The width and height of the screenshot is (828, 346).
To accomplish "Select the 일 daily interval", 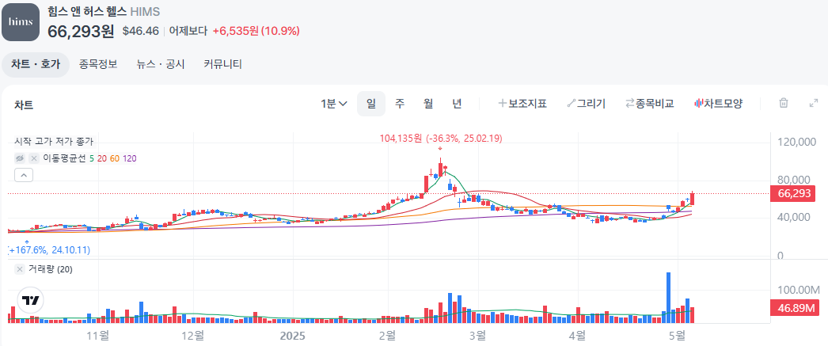I will pyautogui.click(x=371, y=104).
